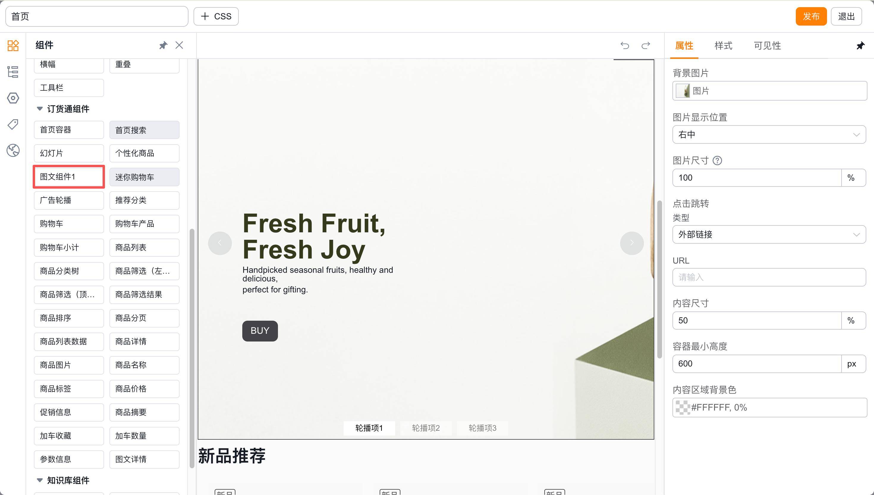Click the hexagon settings sidebar icon
This screenshot has height=495, width=874.
click(x=13, y=98)
